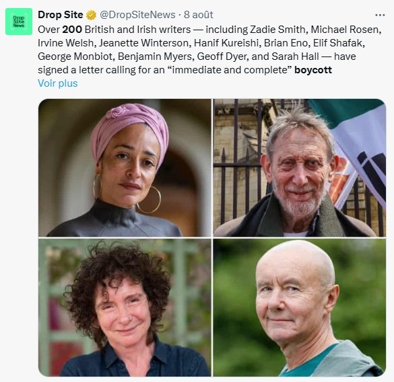Click the gold verified badge next to Drop Site
This screenshot has height=382, width=394.
[91, 15]
